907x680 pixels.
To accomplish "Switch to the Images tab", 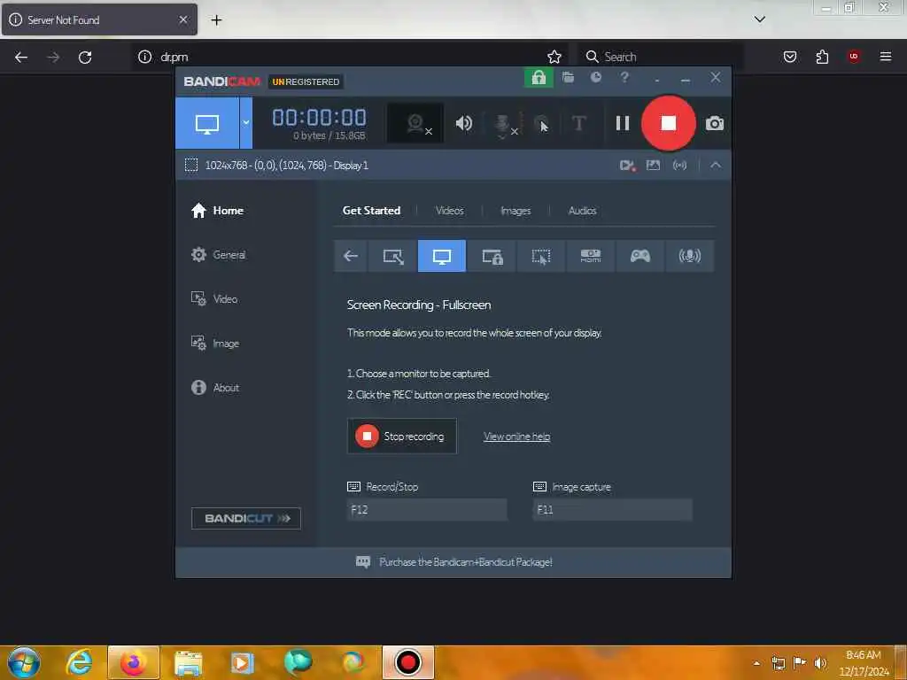I will click(x=516, y=211).
